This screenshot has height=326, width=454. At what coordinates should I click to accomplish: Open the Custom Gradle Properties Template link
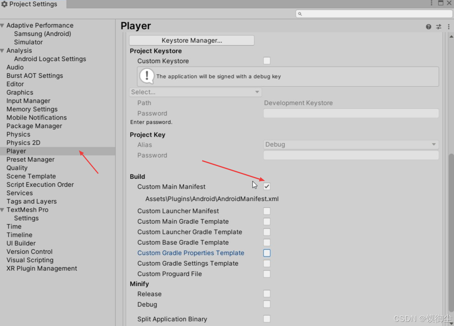pyautogui.click(x=190, y=253)
